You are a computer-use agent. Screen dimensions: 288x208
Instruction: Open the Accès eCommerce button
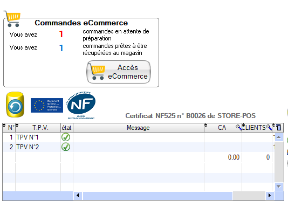[x=119, y=72]
